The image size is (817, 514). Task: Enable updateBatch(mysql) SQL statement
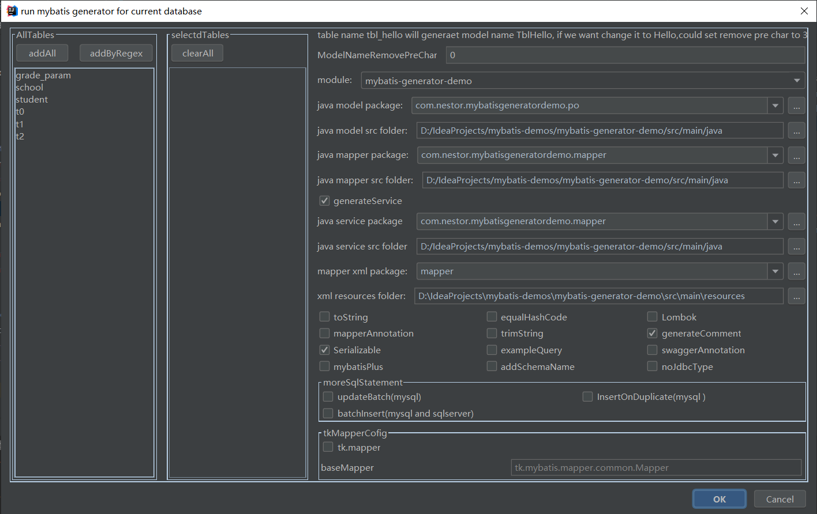pos(328,396)
